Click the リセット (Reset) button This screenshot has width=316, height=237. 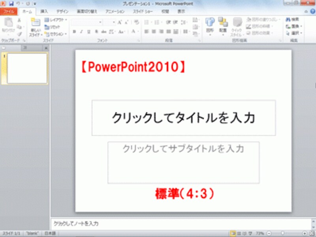pyautogui.click(x=52, y=27)
